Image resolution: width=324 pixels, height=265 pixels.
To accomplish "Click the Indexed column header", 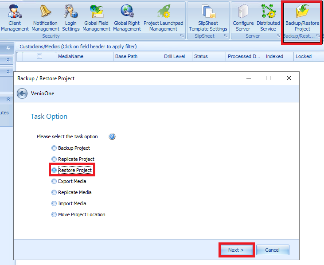I will pyautogui.click(x=278, y=57).
